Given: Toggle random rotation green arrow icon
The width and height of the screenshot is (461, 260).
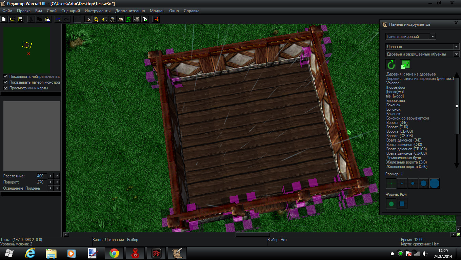Looking at the screenshot, I should (x=391, y=64).
